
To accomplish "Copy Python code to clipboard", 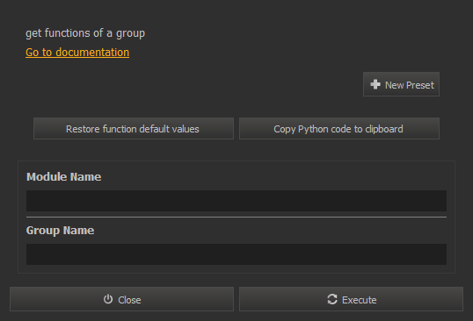I will (339, 129).
